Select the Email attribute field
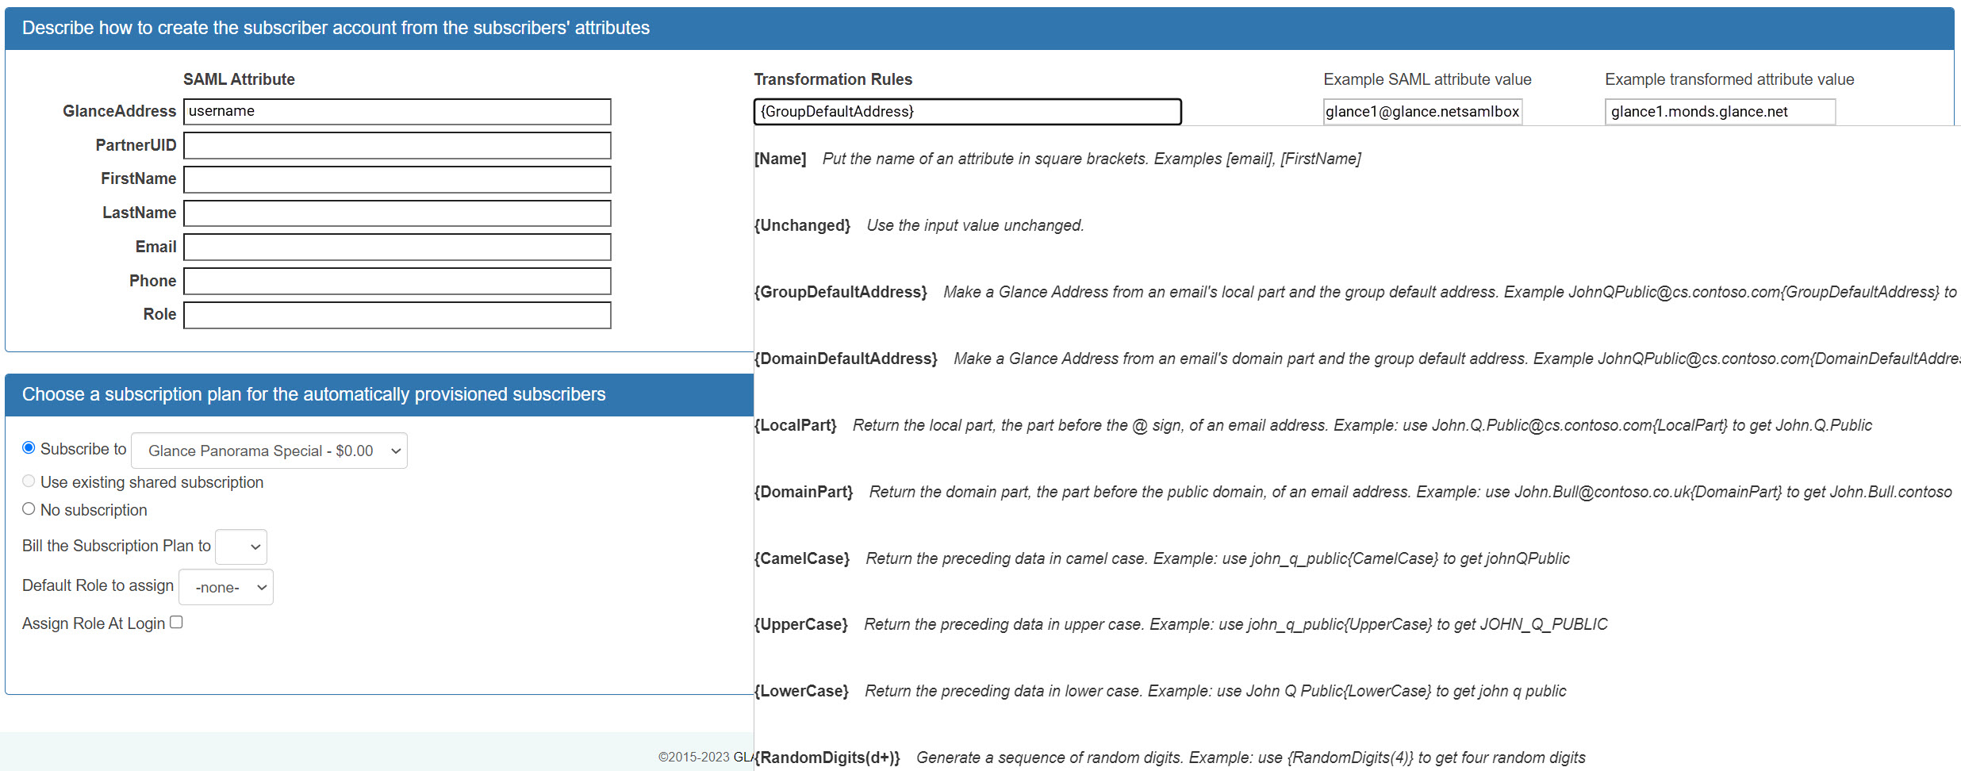 point(397,247)
